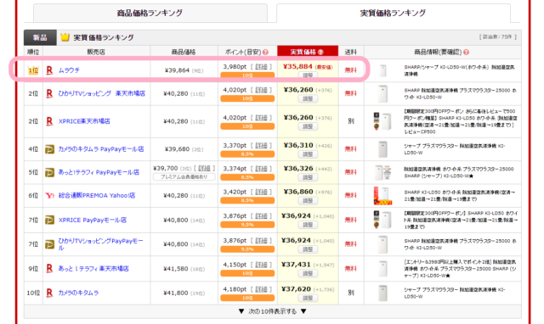Click the 調整 button under ¥35,884
Viewport: 544px width, 324px height.
coord(308,75)
